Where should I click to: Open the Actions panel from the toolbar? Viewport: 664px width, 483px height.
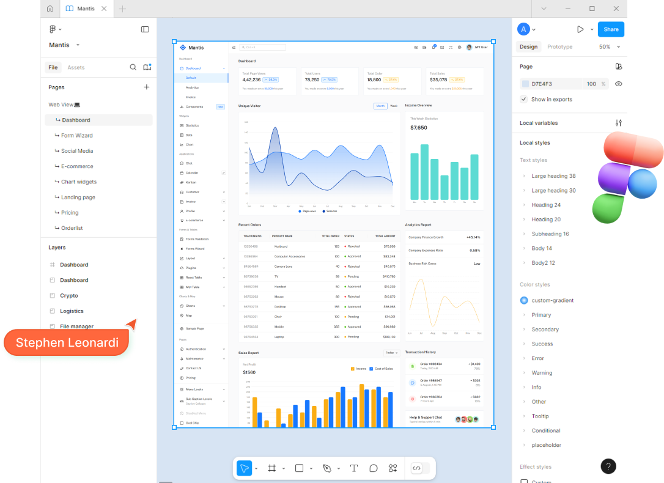tap(393, 468)
